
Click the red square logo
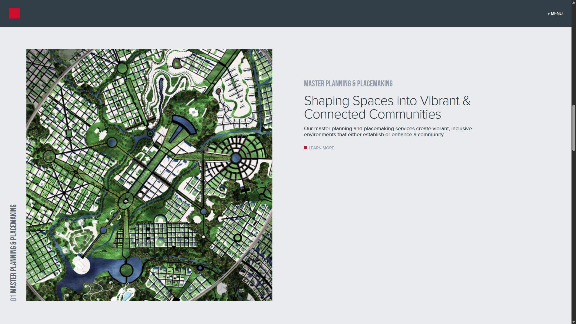[14, 13]
